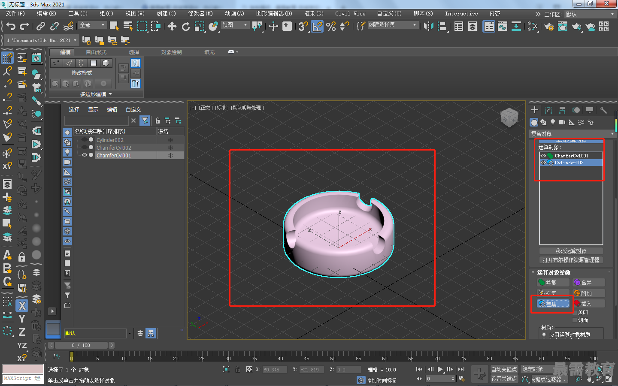
Task: Open the 视图 reference coordinate dropdown
Action: click(x=235, y=25)
